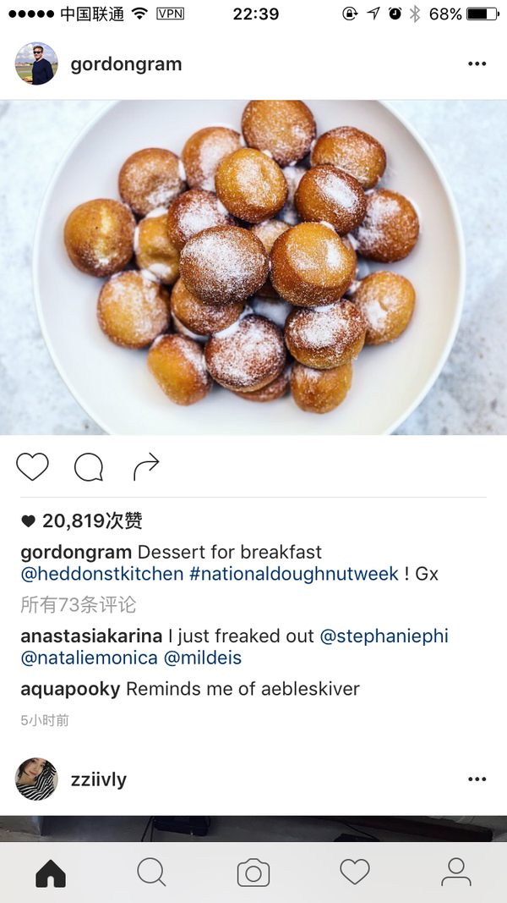View all 73 comments
The image size is (507, 903).
[x=79, y=605]
